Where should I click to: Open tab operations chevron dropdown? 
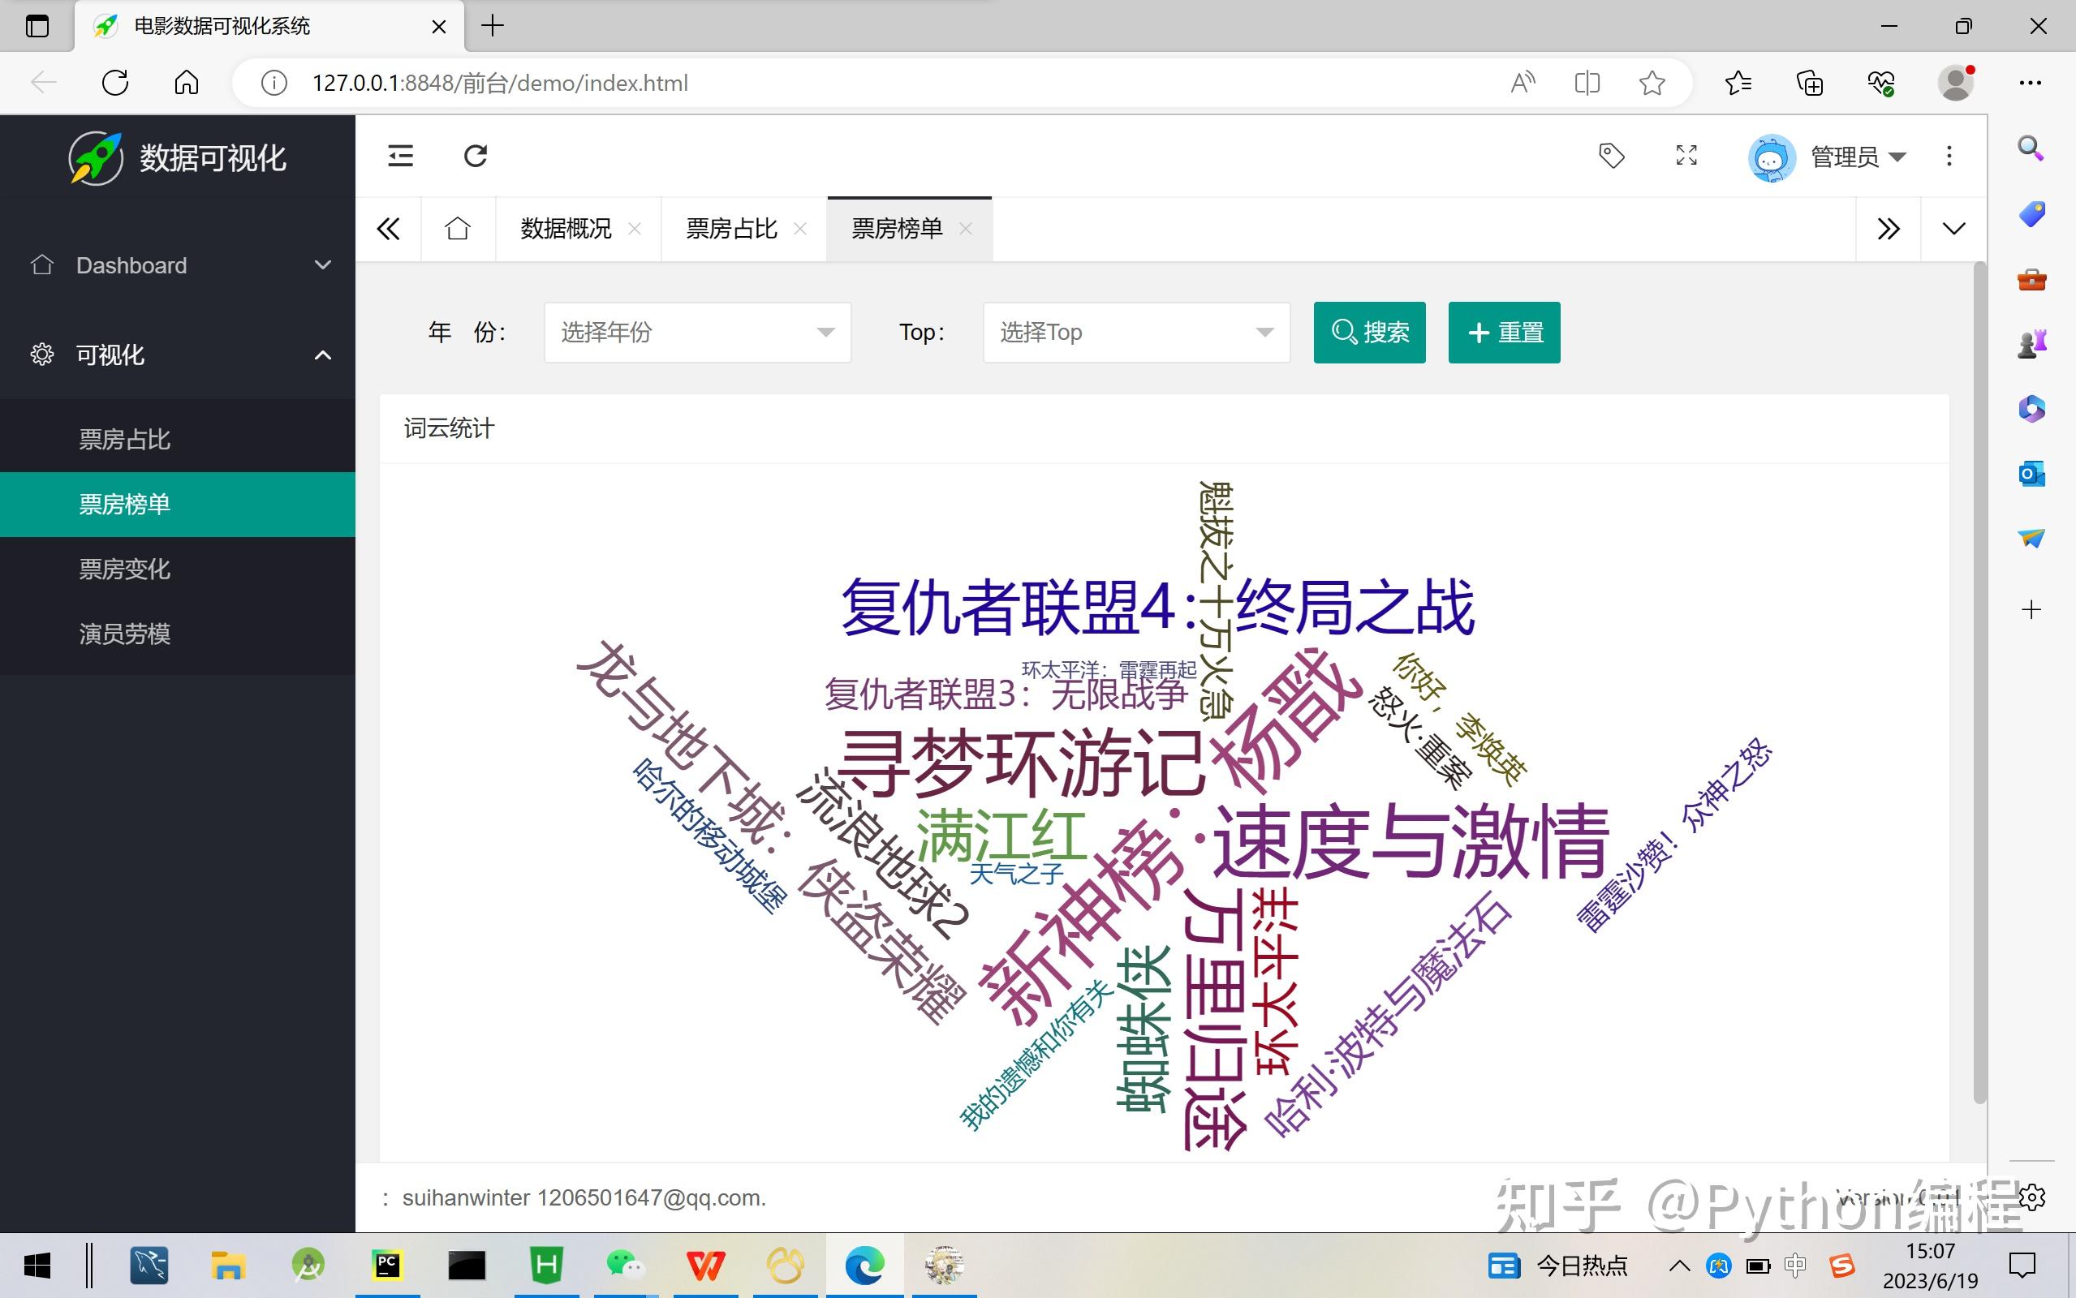pyautogui.click(x=1953, y=228)
